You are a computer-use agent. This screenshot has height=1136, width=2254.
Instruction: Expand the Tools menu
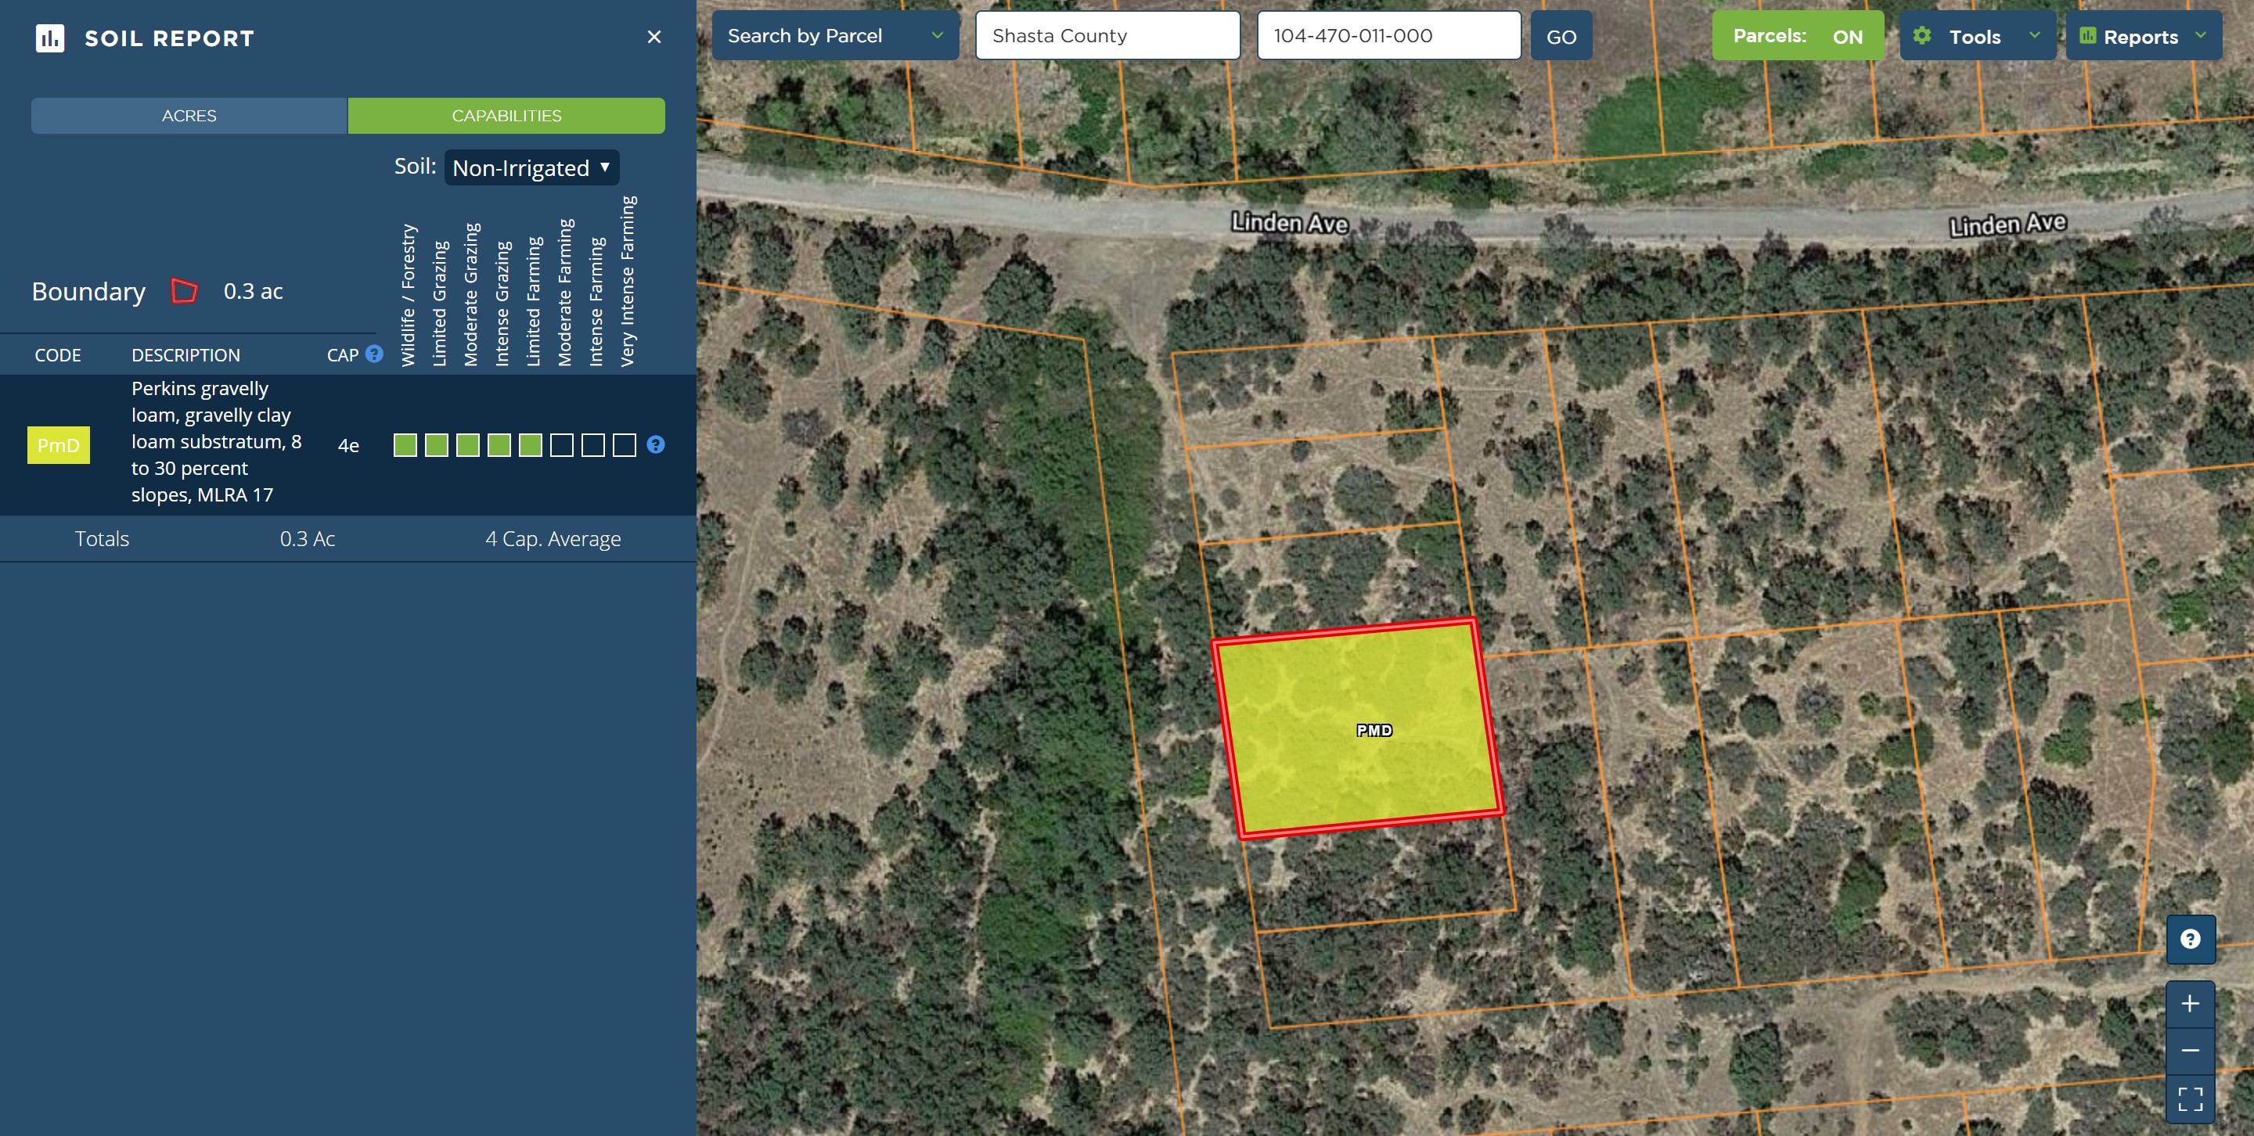point(1977,36)
